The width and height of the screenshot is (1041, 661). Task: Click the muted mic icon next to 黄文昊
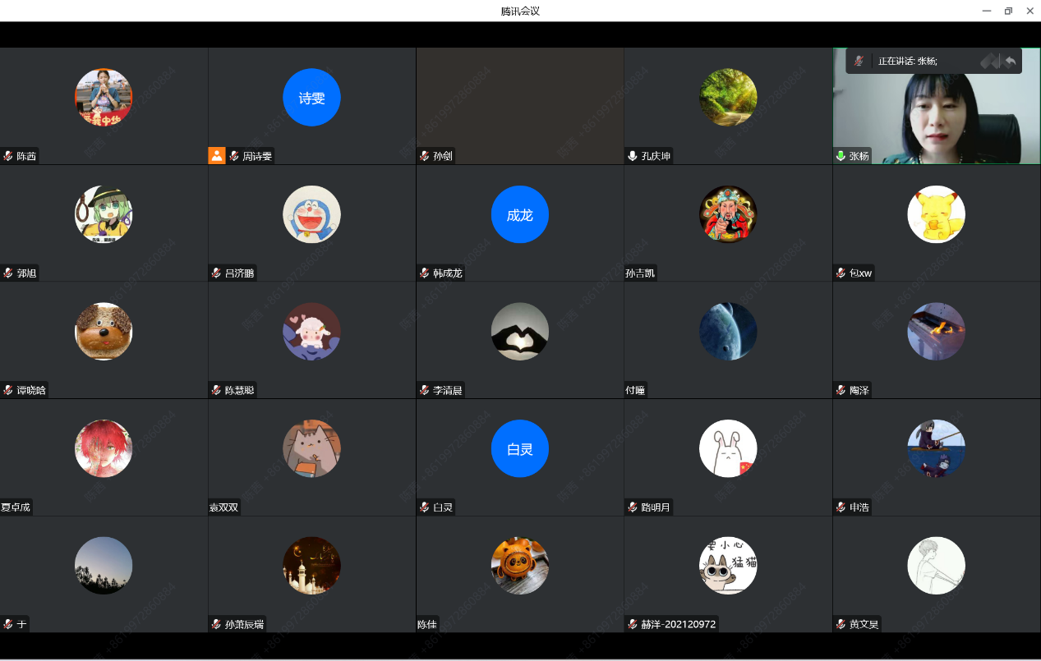841,624
